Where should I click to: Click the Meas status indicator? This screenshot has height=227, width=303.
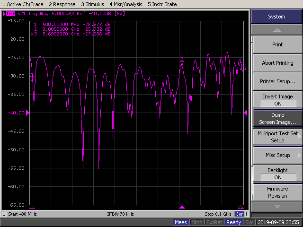[181, 222]
